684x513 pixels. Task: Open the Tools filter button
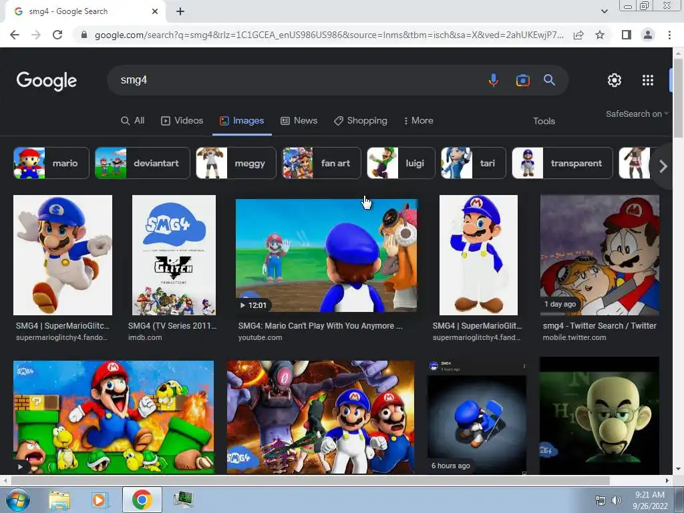(x=544, y=122)
